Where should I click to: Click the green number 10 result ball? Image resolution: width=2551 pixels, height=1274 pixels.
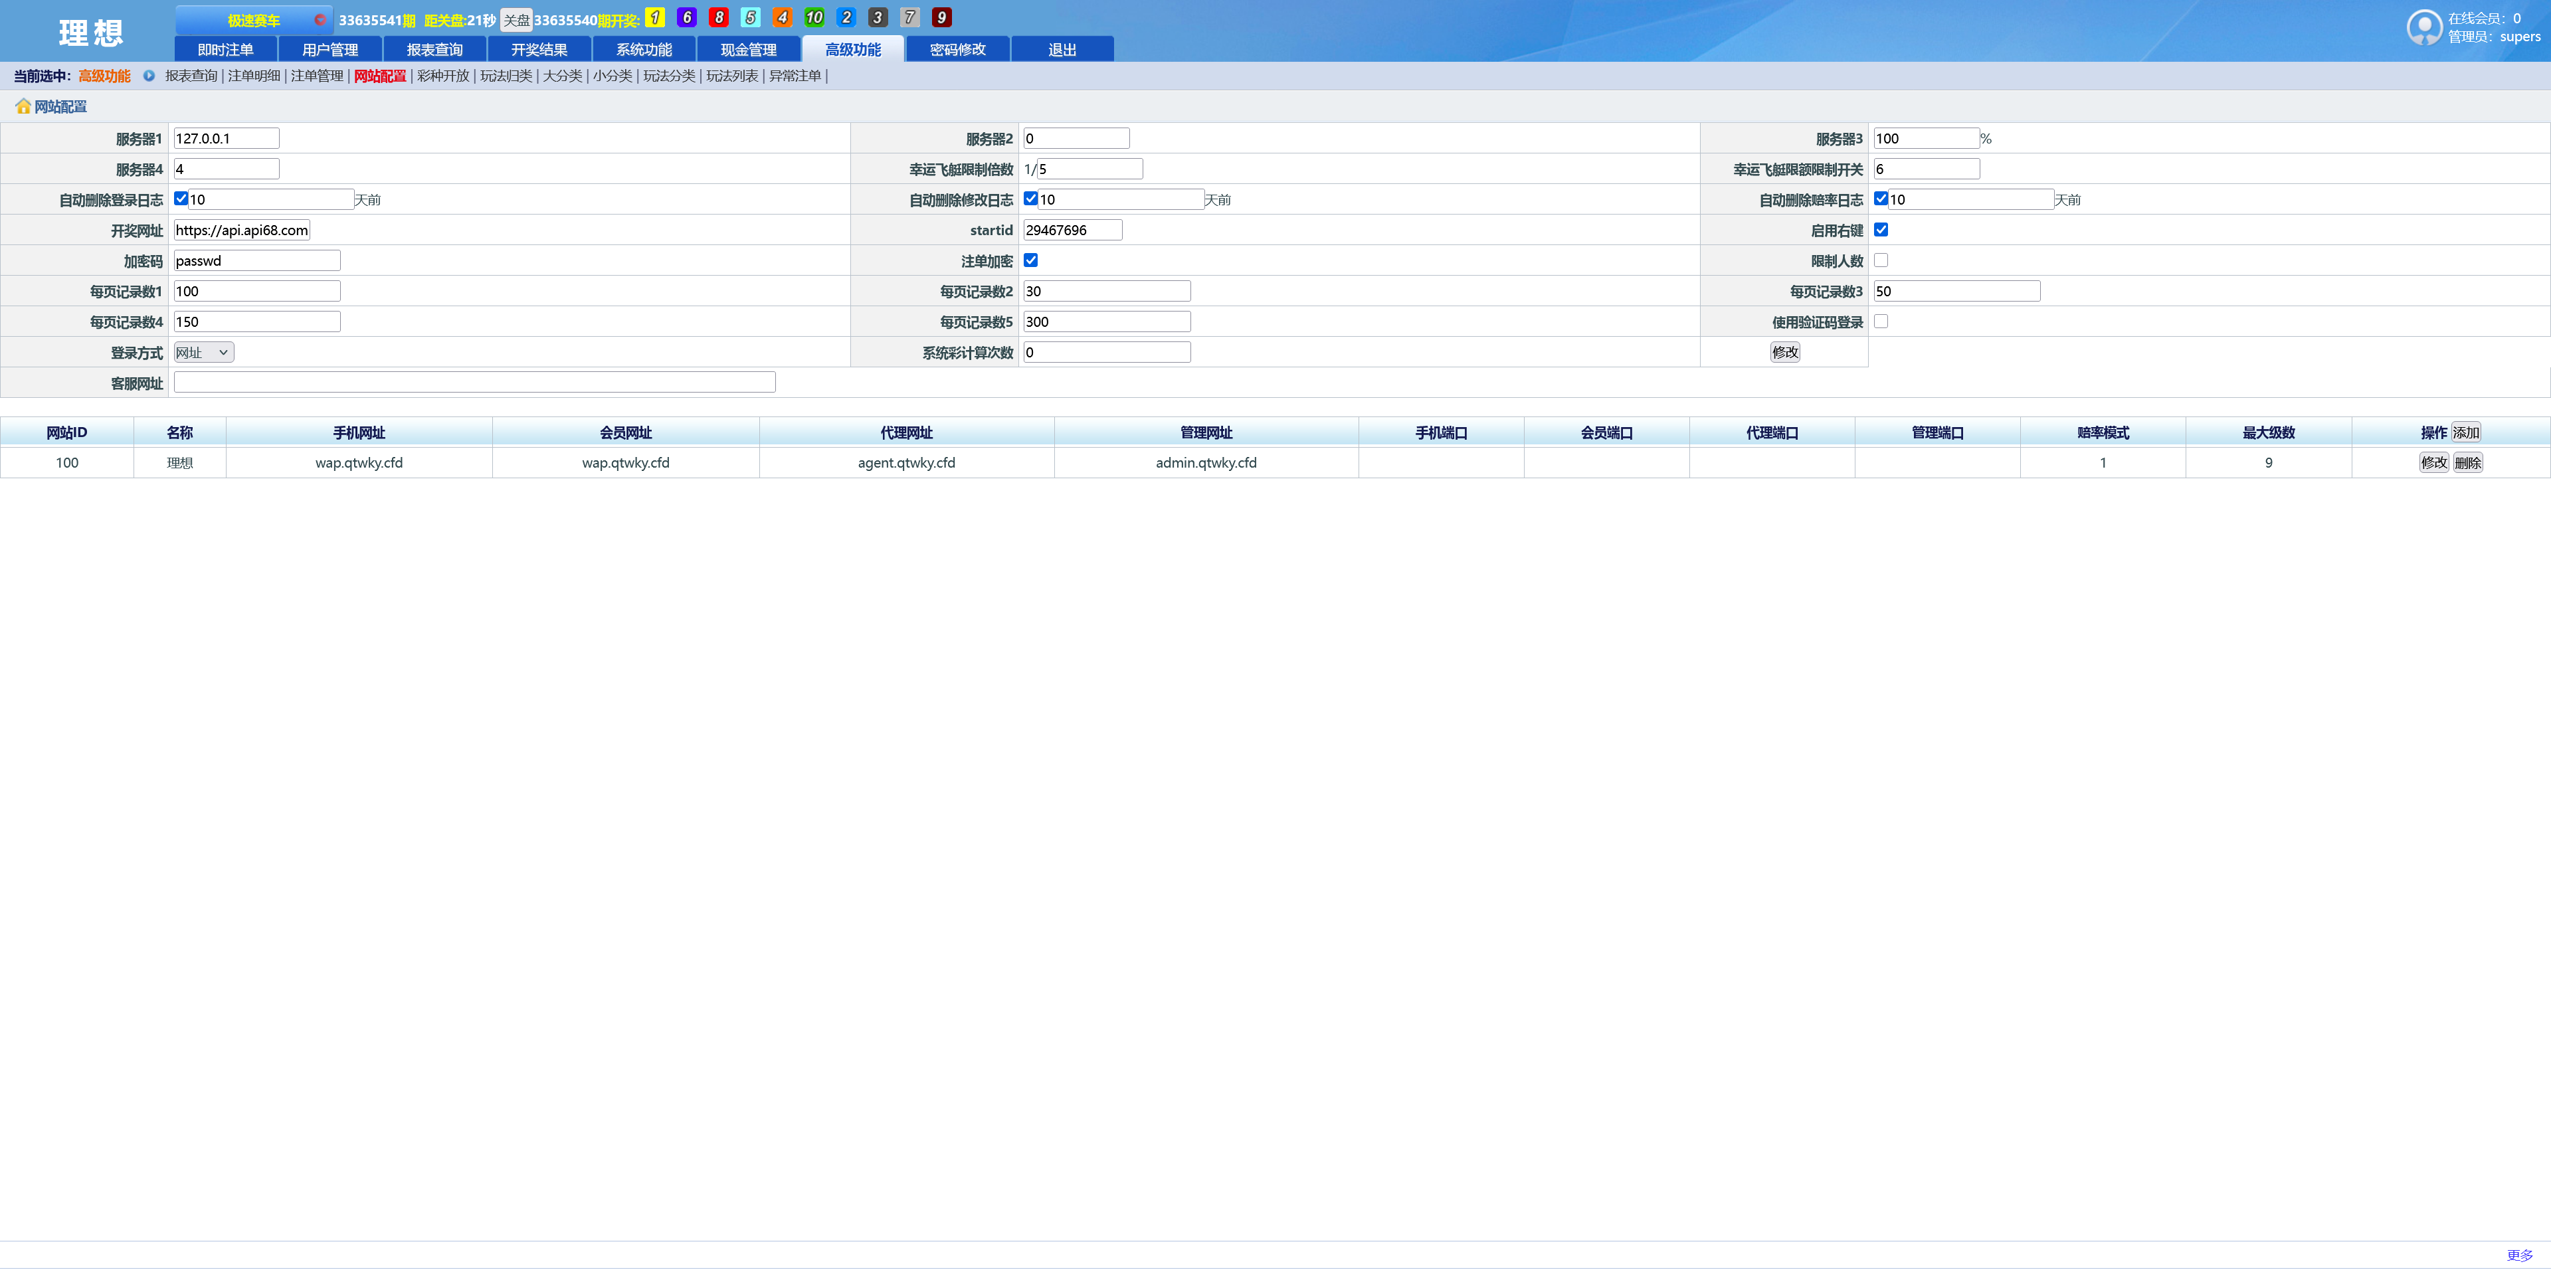(x=814, y=18)
